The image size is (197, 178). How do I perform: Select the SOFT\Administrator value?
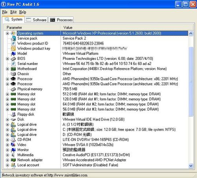tap(90, 165)
